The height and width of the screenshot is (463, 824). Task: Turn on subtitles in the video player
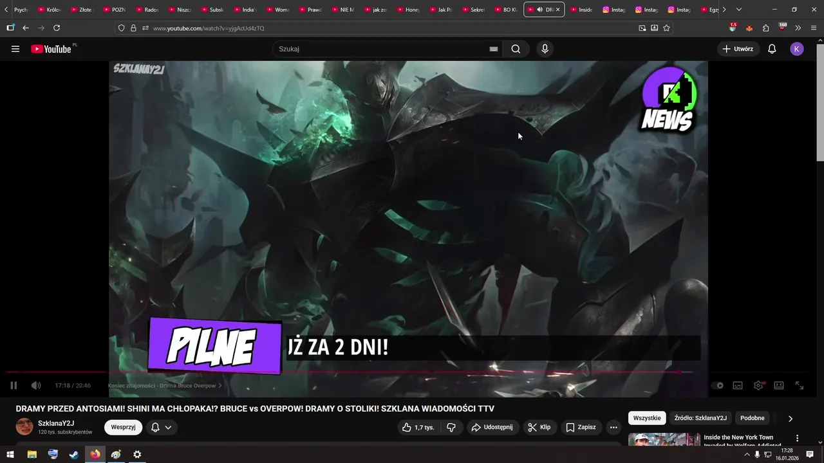pyautogui.click(x=738, y=386)
